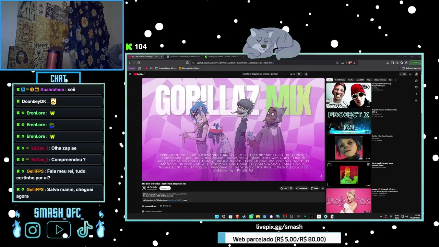Image resolution: width=439 pixels, height=247 pixels.
Task: Click the Atualizar browser update button
Action: (415, 63)
